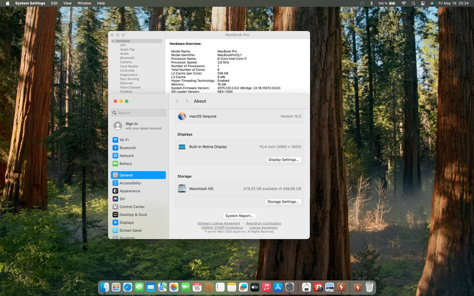
Task: Click the forward navigation chevron
Action: 187,101
